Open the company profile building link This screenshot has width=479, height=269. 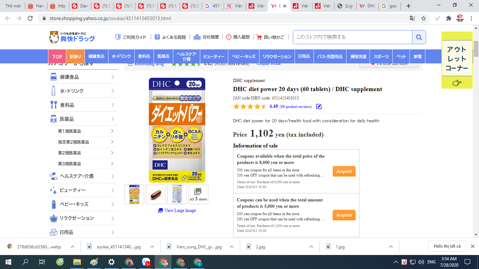pos(206,37)
